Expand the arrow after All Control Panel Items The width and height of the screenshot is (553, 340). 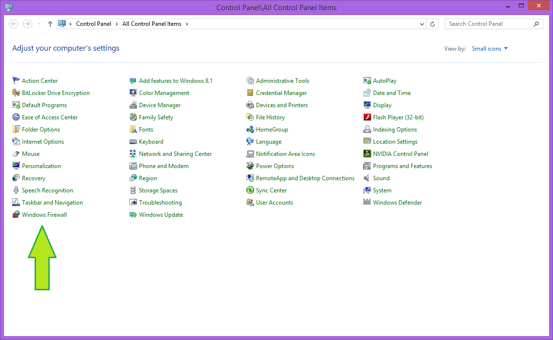[x=187, y=24]
